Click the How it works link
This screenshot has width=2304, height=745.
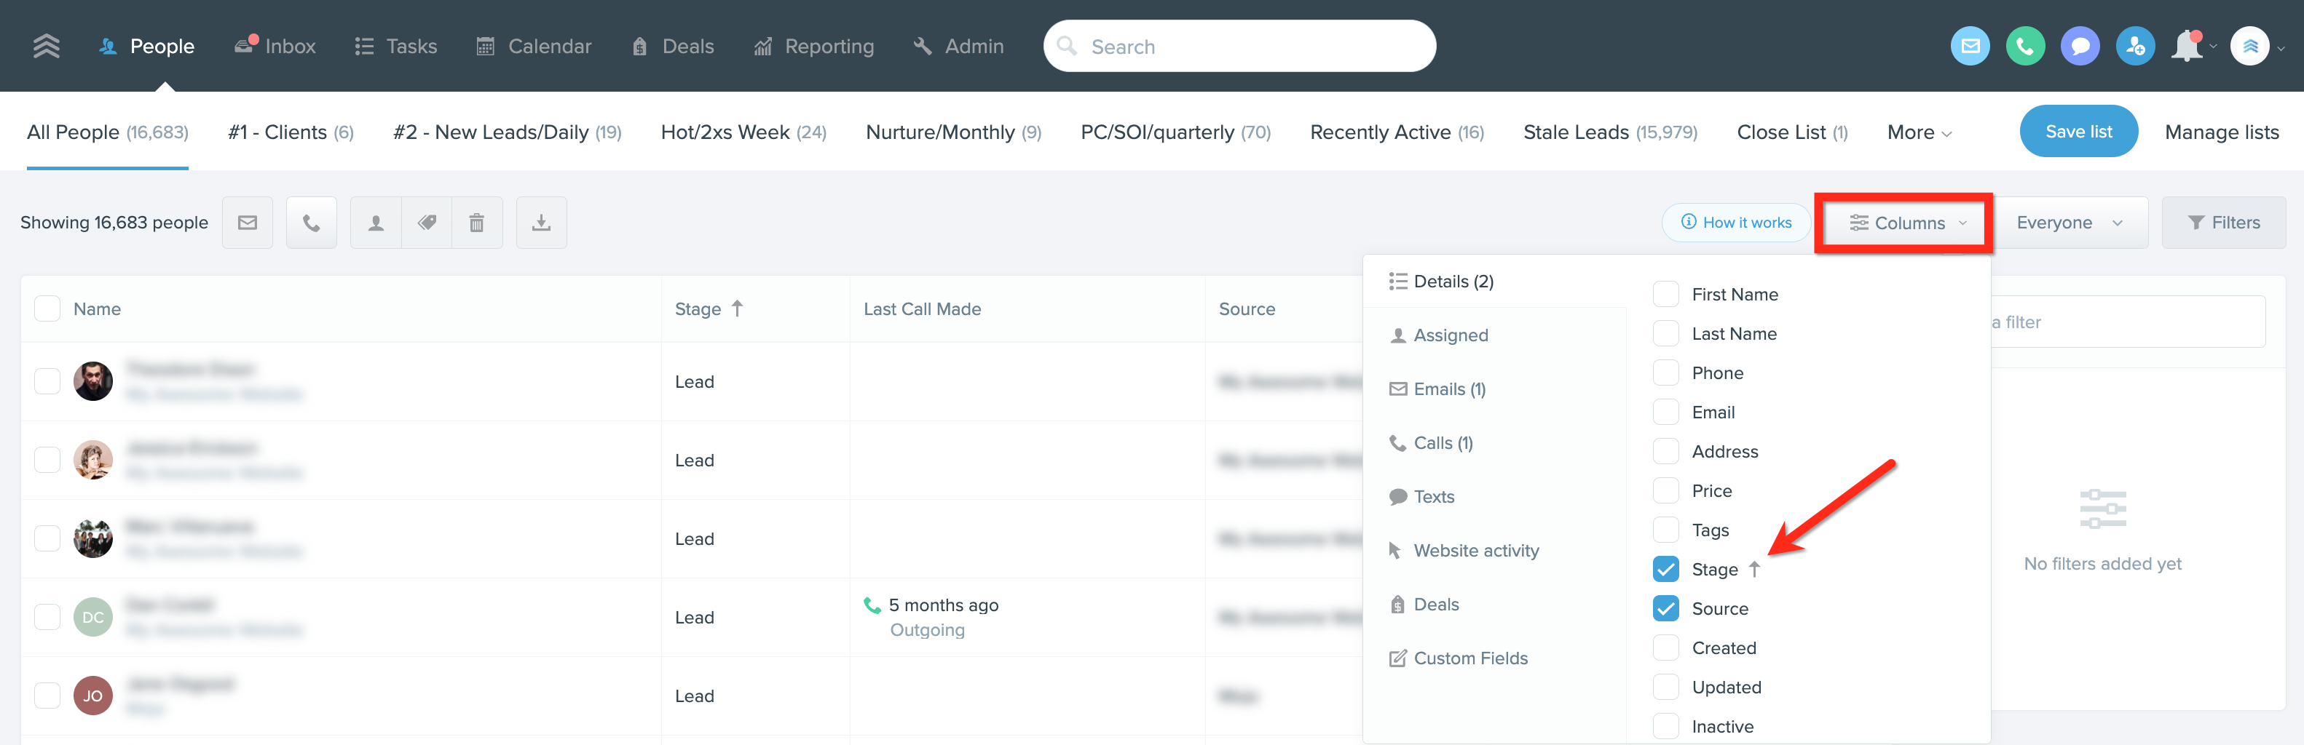[1735, 223]
